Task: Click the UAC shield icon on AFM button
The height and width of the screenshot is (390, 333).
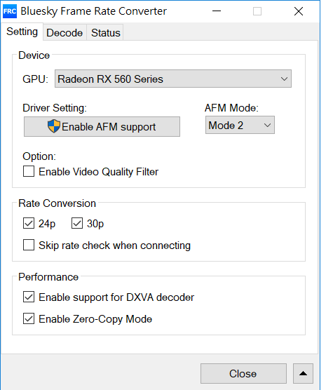Action: 54,126
